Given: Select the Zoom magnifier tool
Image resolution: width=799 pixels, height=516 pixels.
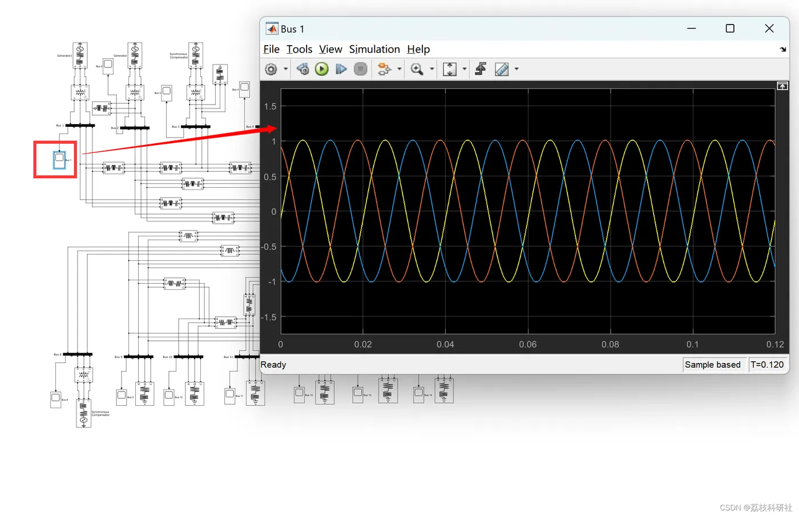Looking at the screenshot, I should click(417, 69).
